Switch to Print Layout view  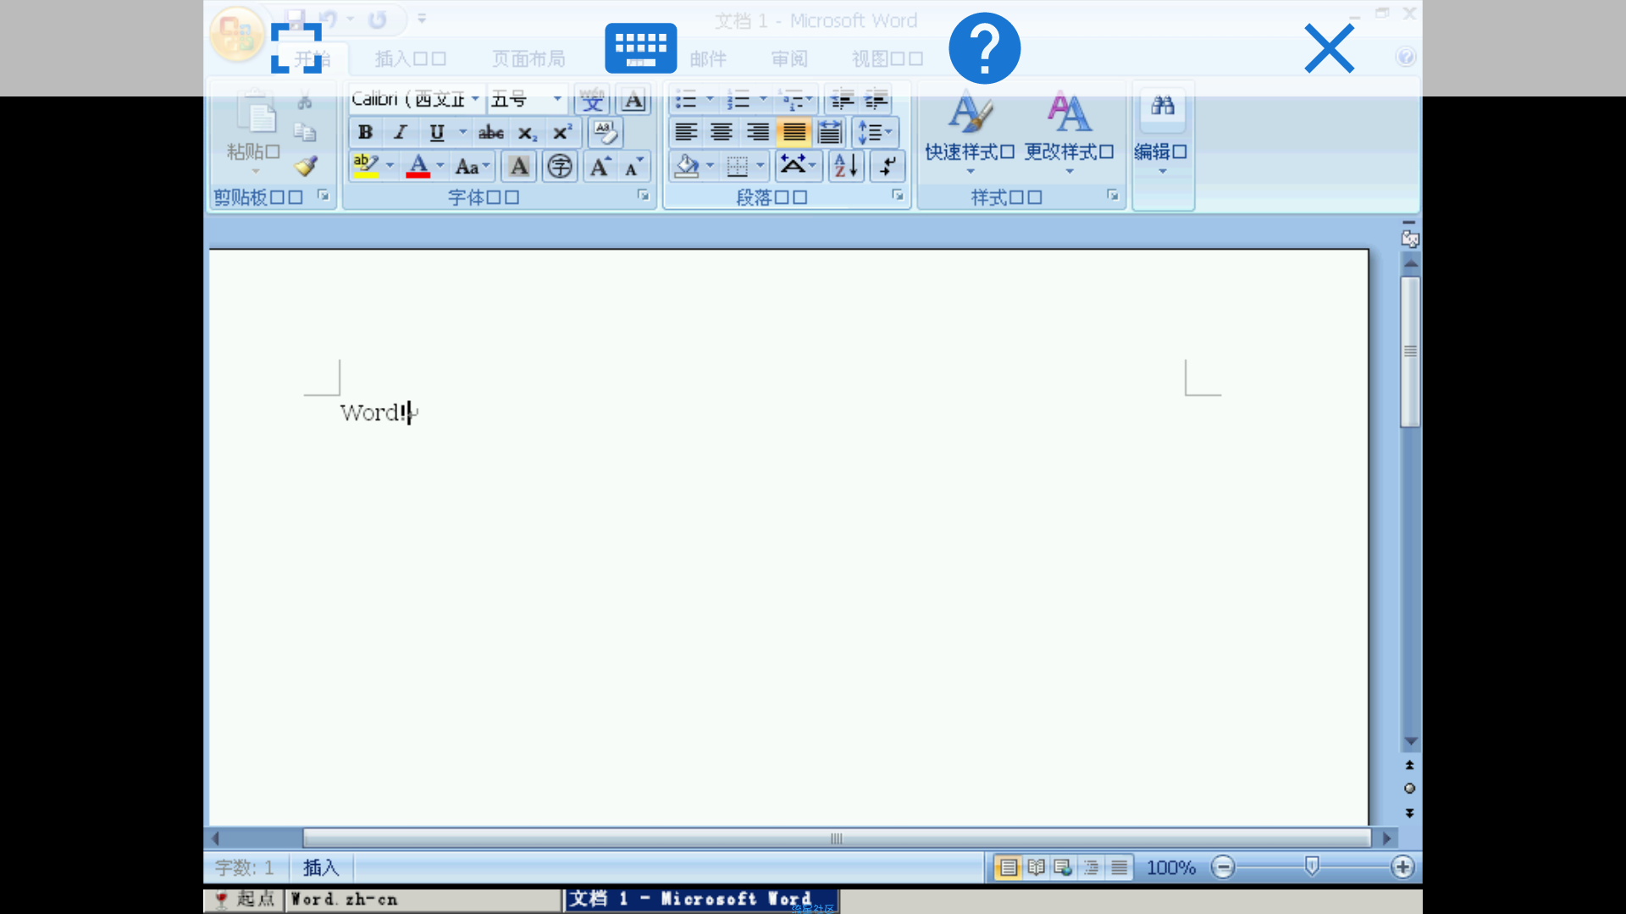1008,867
